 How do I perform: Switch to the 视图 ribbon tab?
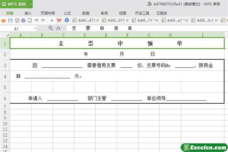[x=122, y=13]
